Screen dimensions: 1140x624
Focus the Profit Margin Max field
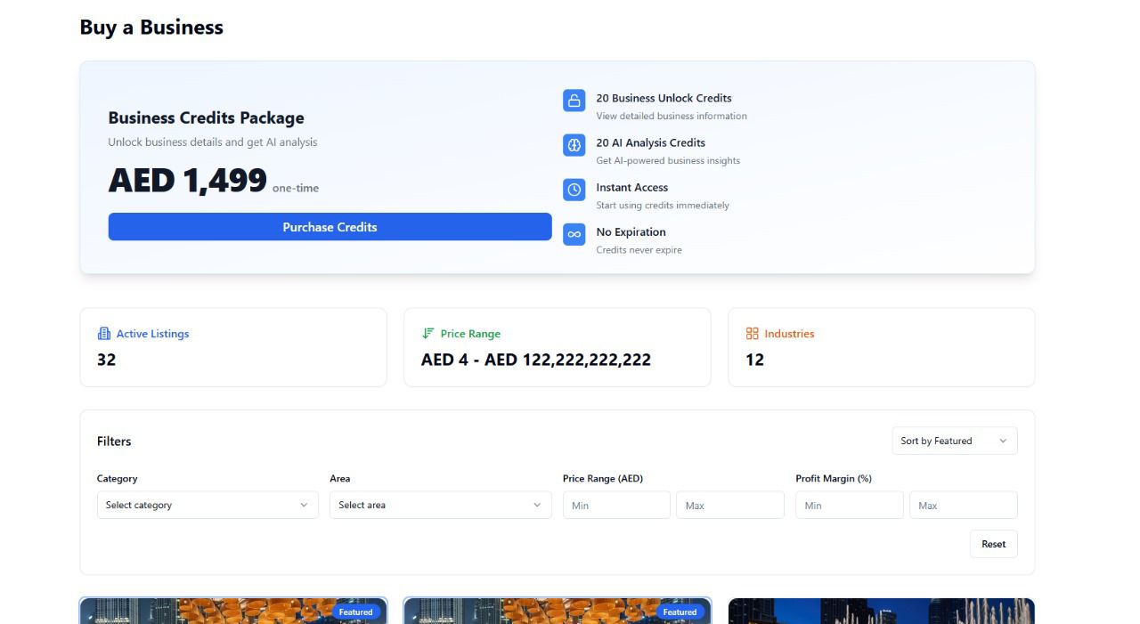[x=963, y=505]
